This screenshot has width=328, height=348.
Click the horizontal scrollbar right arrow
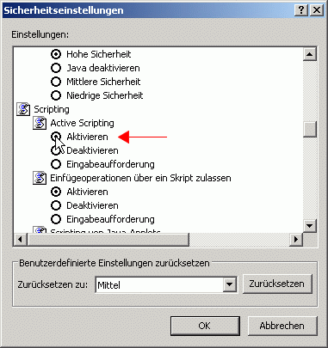point(296,239)
